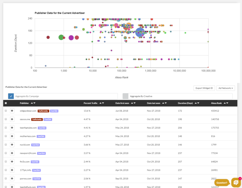Open the chat widget icon
This screenshot has height=188, width=242.
(236, 183)
